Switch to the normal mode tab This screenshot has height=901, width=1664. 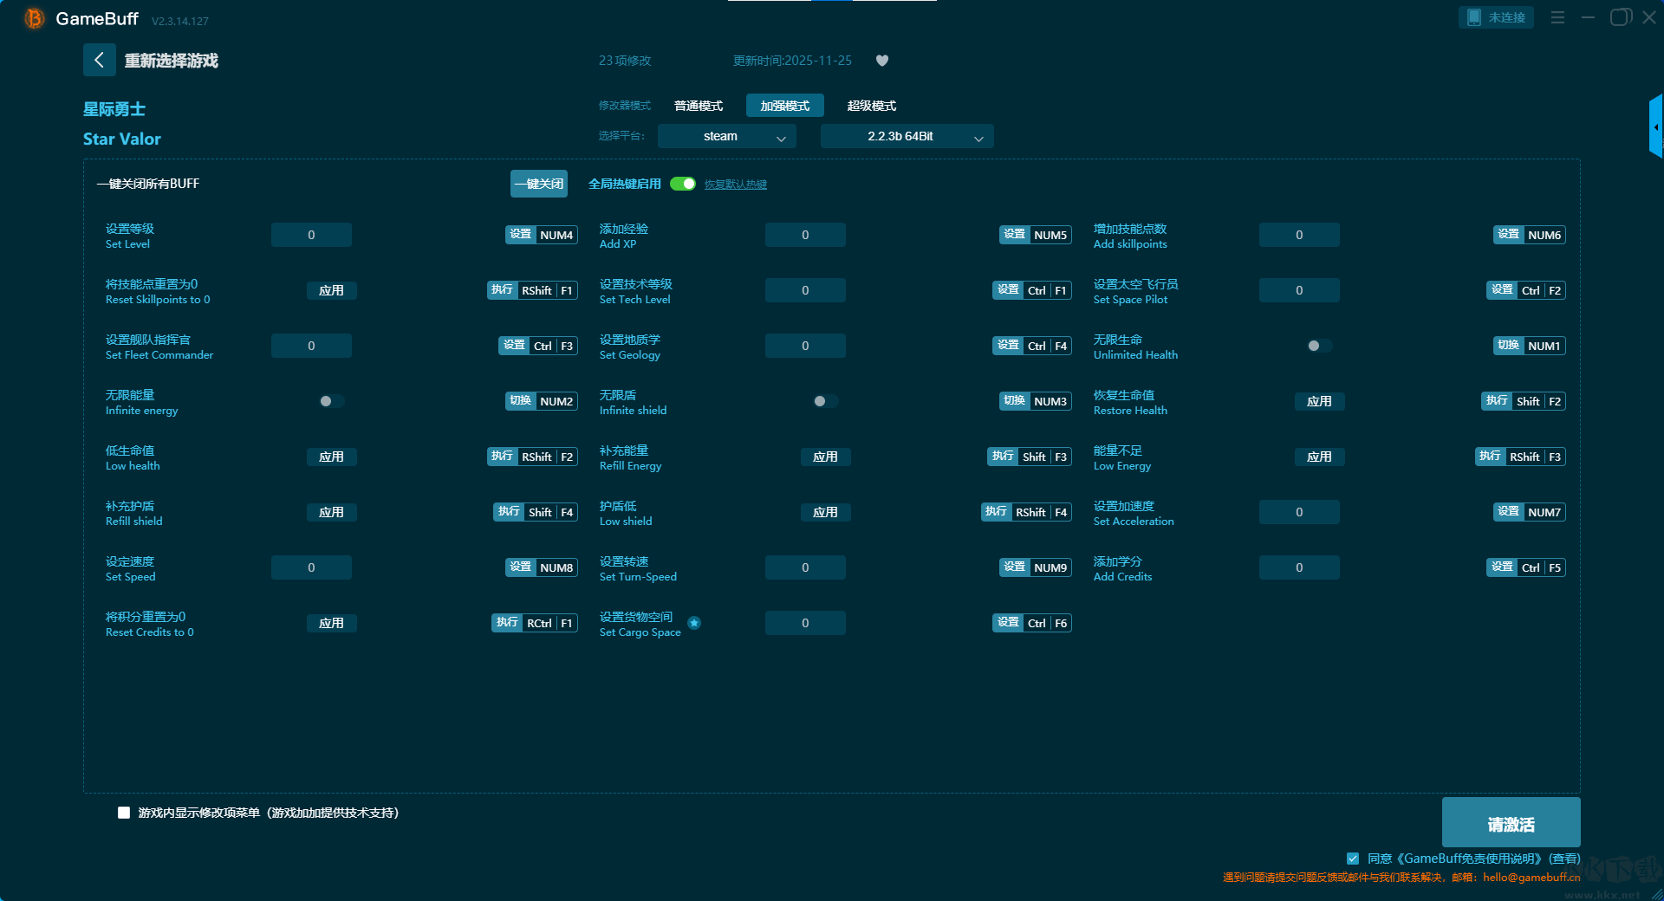click(x=699, y=106)
